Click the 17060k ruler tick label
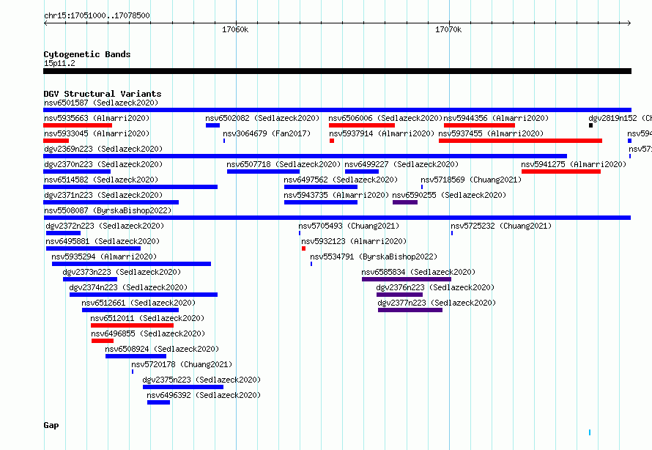The height and width of the screenshot is (450, 652). pyautogui.click(x=235, y=29)
